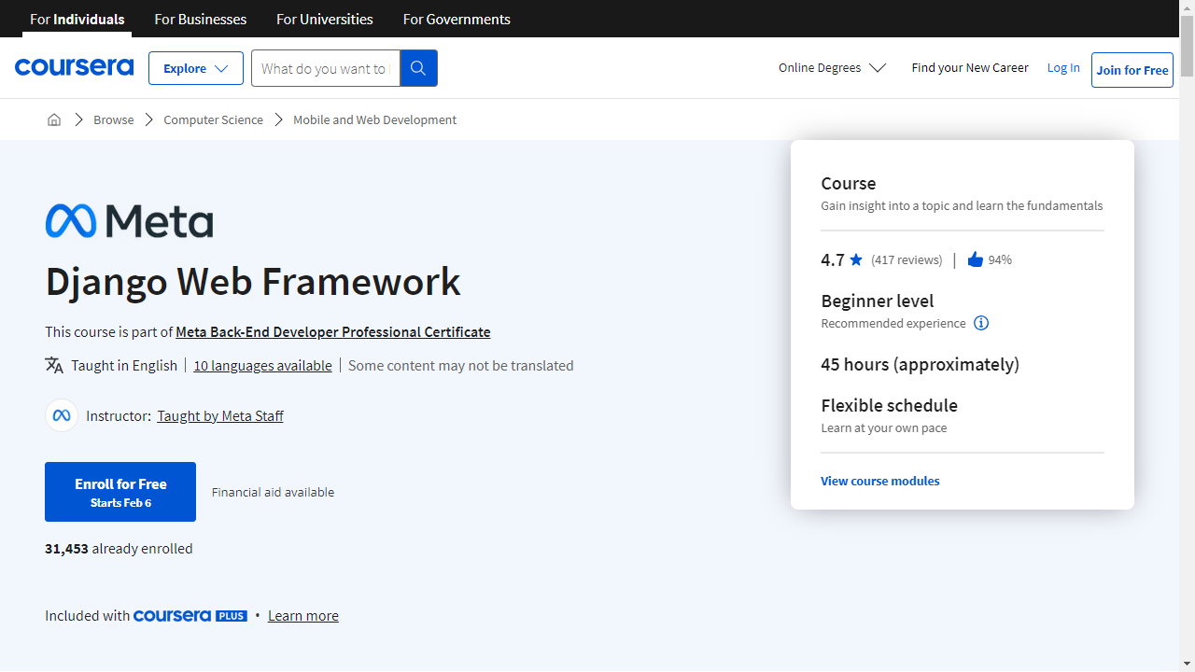
Task: Click the 417 reviews text
Action: point(907,260)
